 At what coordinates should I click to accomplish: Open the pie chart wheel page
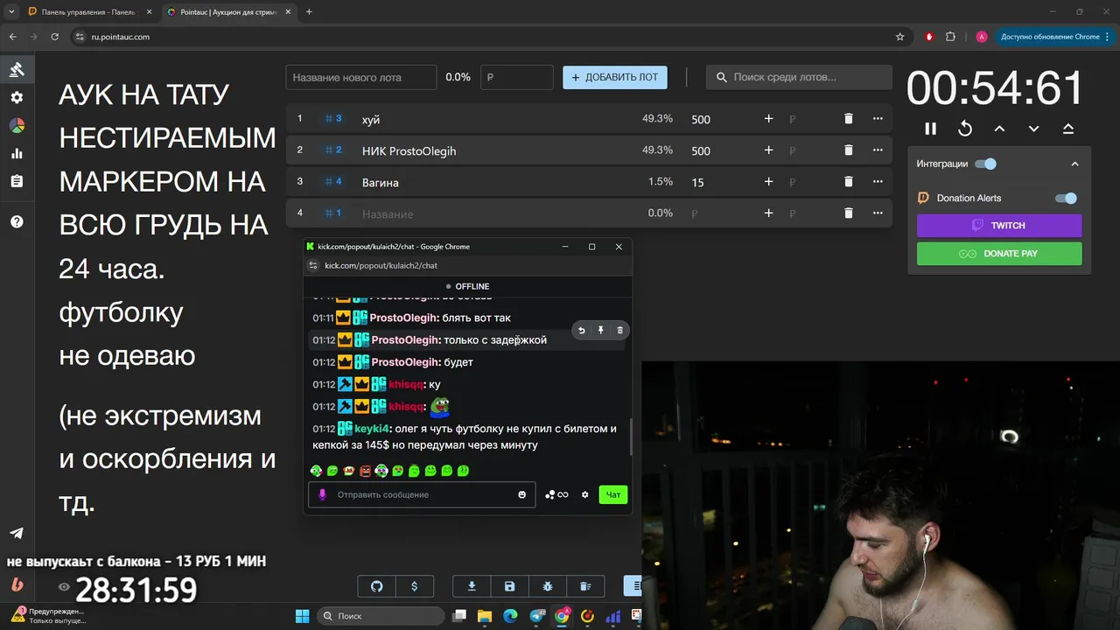17,125
